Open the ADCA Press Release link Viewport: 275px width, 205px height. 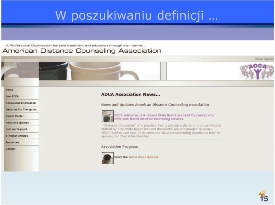point(144,157)
